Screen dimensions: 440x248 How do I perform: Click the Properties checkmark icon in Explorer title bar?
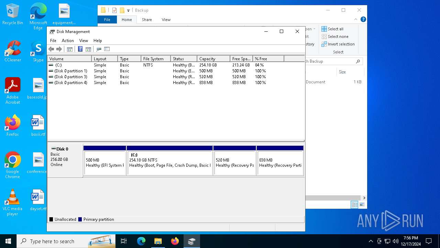pos(114,10)
